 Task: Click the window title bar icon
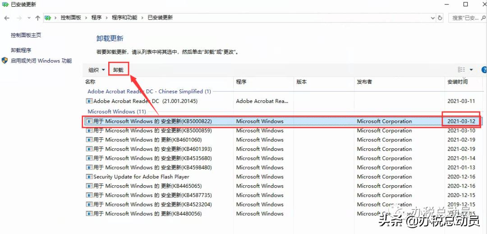coord(5,5)
